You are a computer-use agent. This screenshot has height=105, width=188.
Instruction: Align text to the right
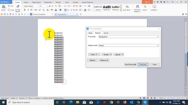(x=71, y=10)
